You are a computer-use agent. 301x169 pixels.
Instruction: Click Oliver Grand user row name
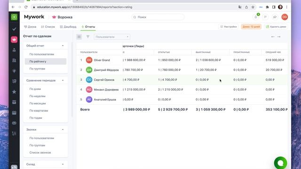click(102, 60)
